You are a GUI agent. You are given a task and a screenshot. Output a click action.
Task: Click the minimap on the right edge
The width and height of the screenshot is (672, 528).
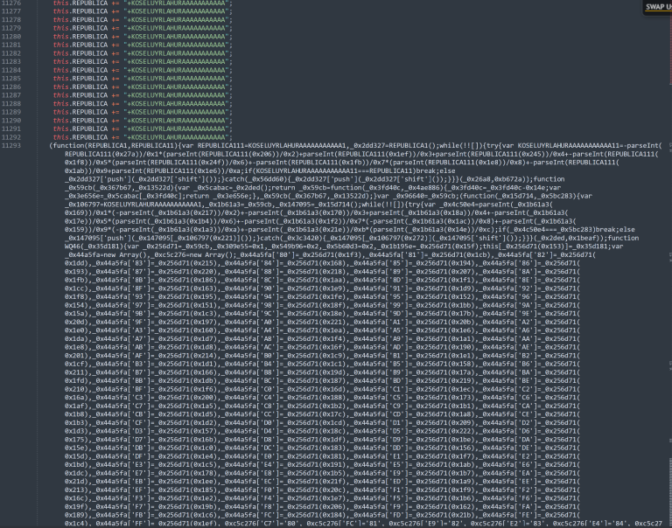tap(668, 262)
